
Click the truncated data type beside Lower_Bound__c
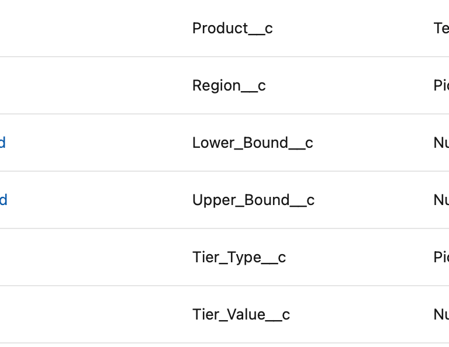(x=441, y=143)
